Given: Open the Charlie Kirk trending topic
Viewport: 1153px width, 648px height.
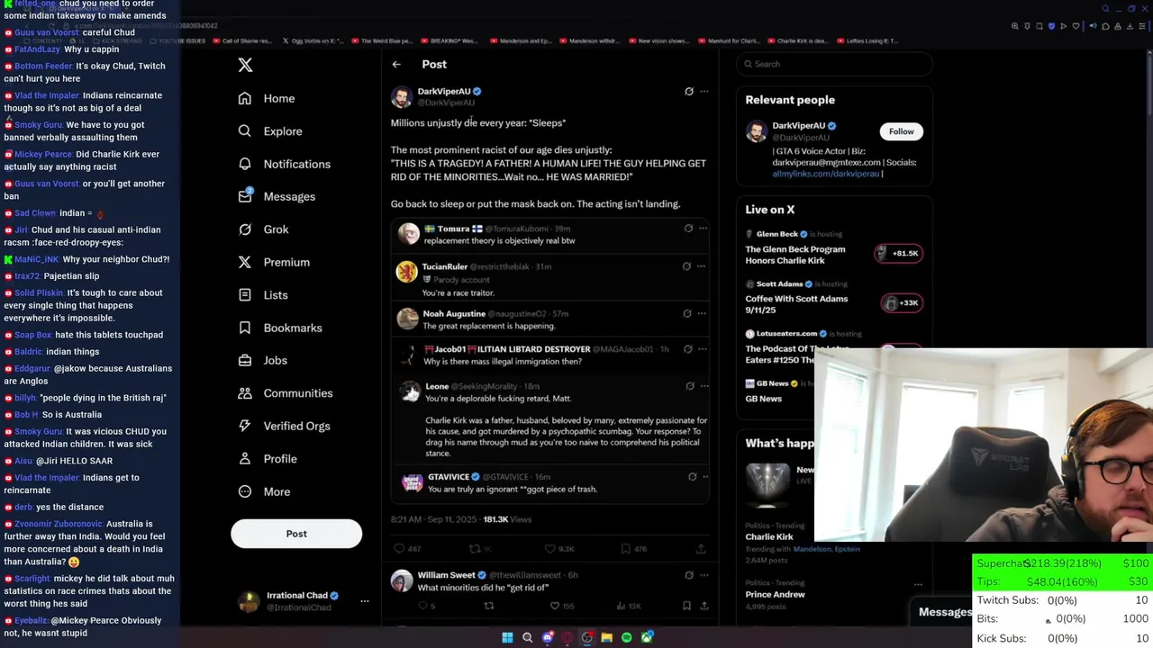Looking at the screenshot, I should point(769,536).
